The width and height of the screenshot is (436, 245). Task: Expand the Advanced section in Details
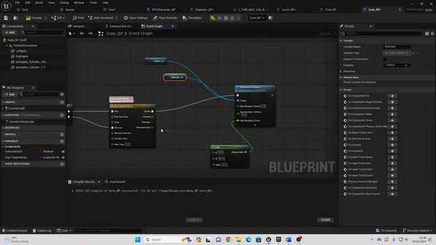point(341,71)
